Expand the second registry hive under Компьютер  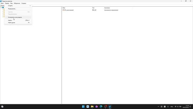coord(3,11)
